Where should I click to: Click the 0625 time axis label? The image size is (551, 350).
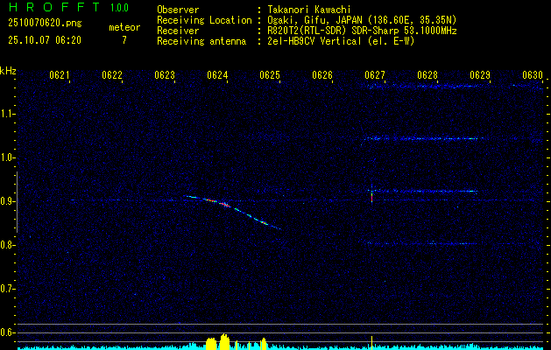point(270,75)
